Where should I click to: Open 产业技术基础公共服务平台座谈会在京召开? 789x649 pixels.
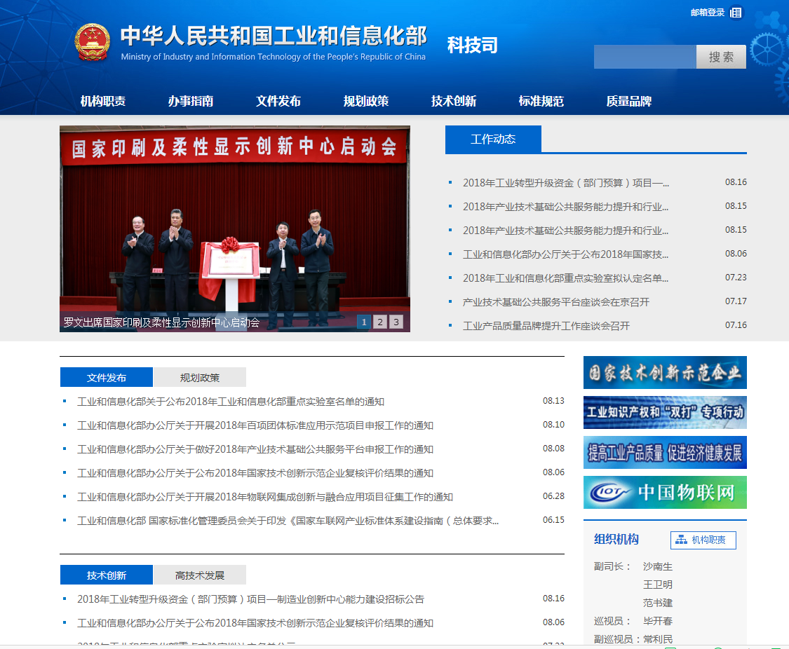[x=556, y=301]
